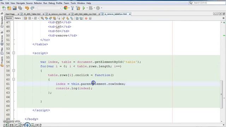This screenshot has width=226, height=127.
Task: Open the File menu
Action: pos(2,3)
